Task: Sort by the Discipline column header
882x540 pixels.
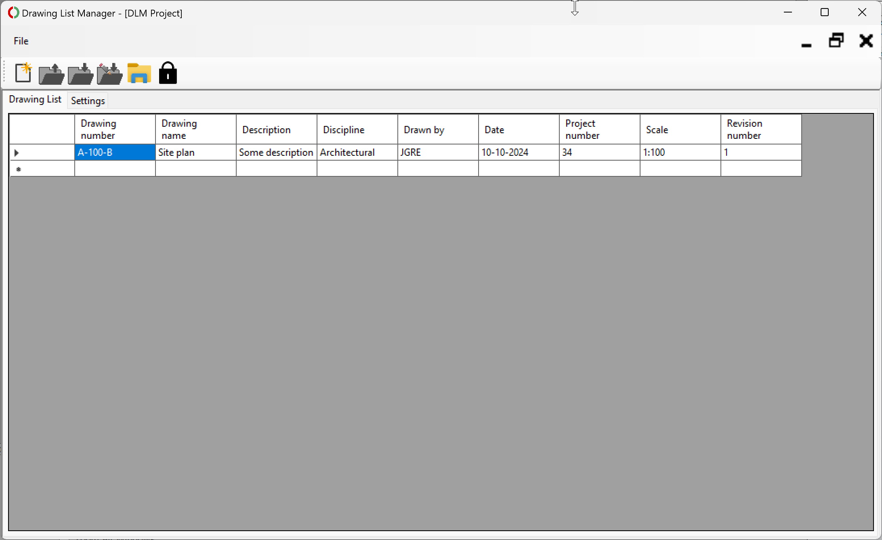Action: coord(357,130)
